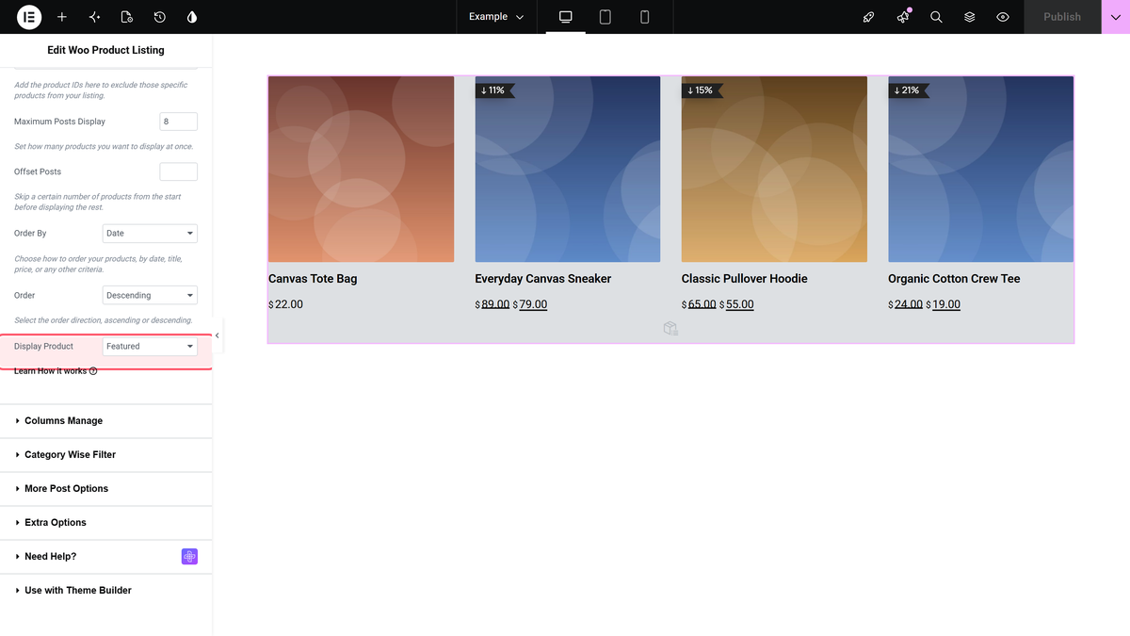Screen dimensions: 1130x636
Task: Click the Maximum Posts Display field
Action: [178, 122]
